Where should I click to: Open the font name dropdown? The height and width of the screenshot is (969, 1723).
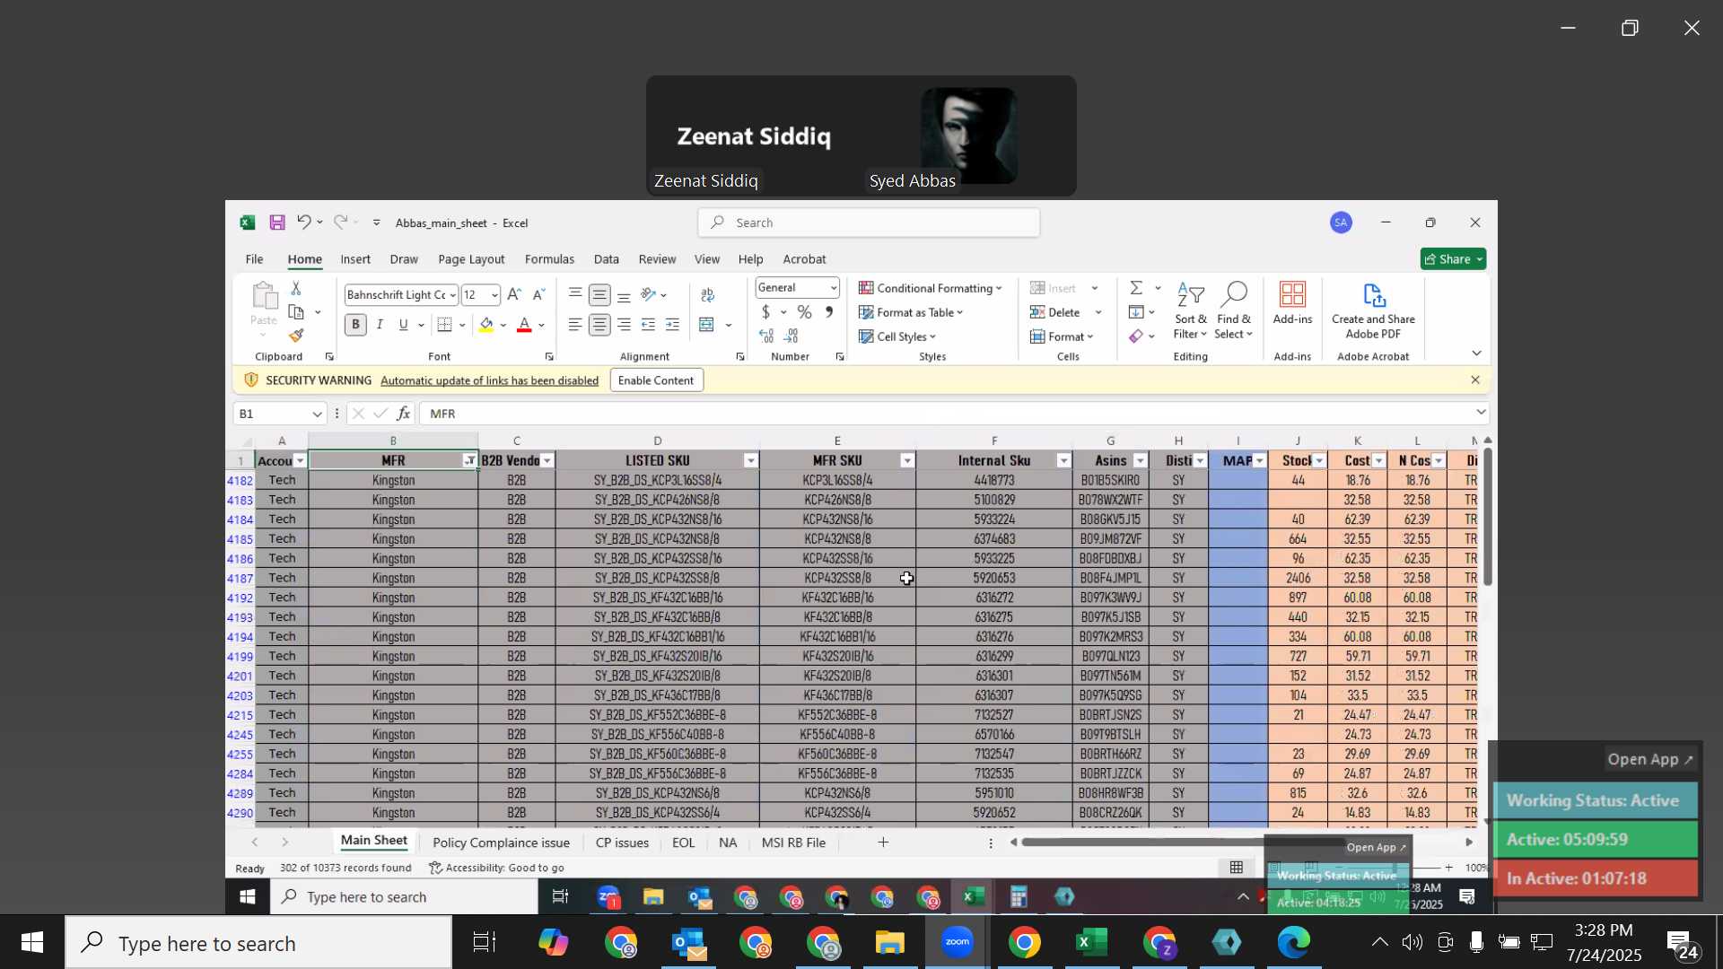(x=453, y=295)
